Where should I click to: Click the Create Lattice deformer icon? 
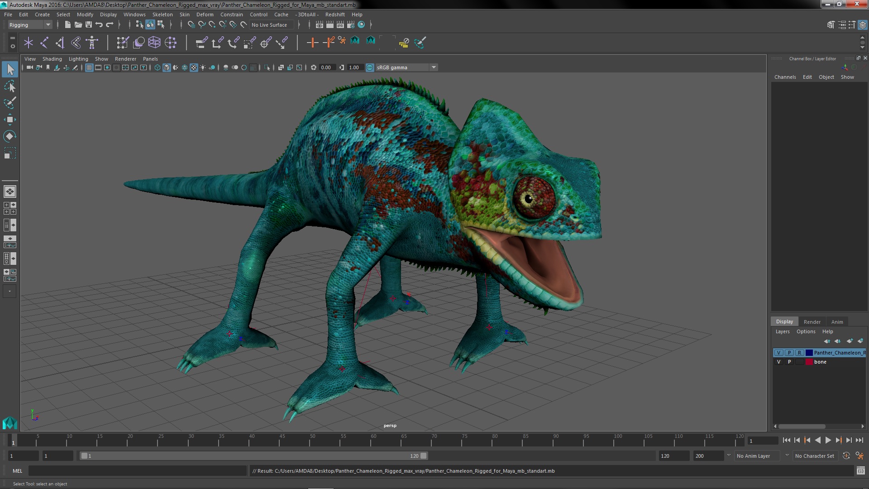[x=154, y=43]
